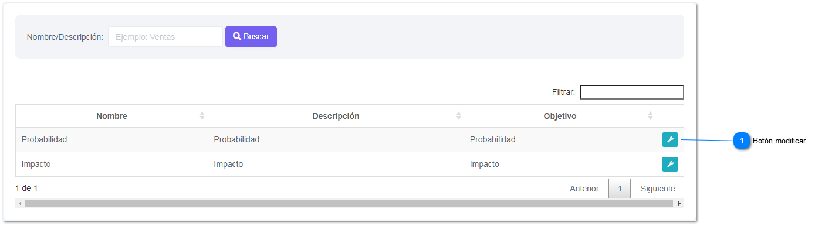
Task: Select page 1 in pagination
Action: coord(620,189)
